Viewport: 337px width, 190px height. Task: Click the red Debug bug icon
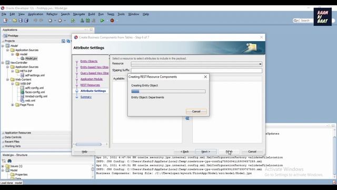click(112, 21)
